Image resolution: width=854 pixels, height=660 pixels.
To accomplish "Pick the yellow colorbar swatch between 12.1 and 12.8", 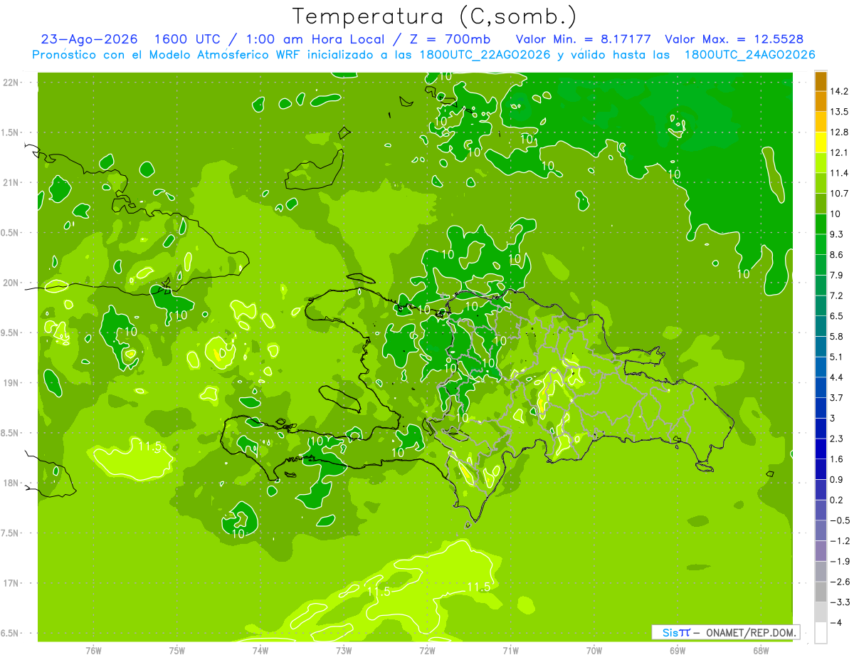I will (821, 142).
